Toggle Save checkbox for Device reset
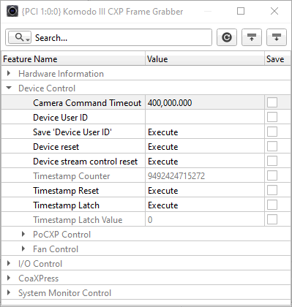292x307 pixels. (272, 146)
